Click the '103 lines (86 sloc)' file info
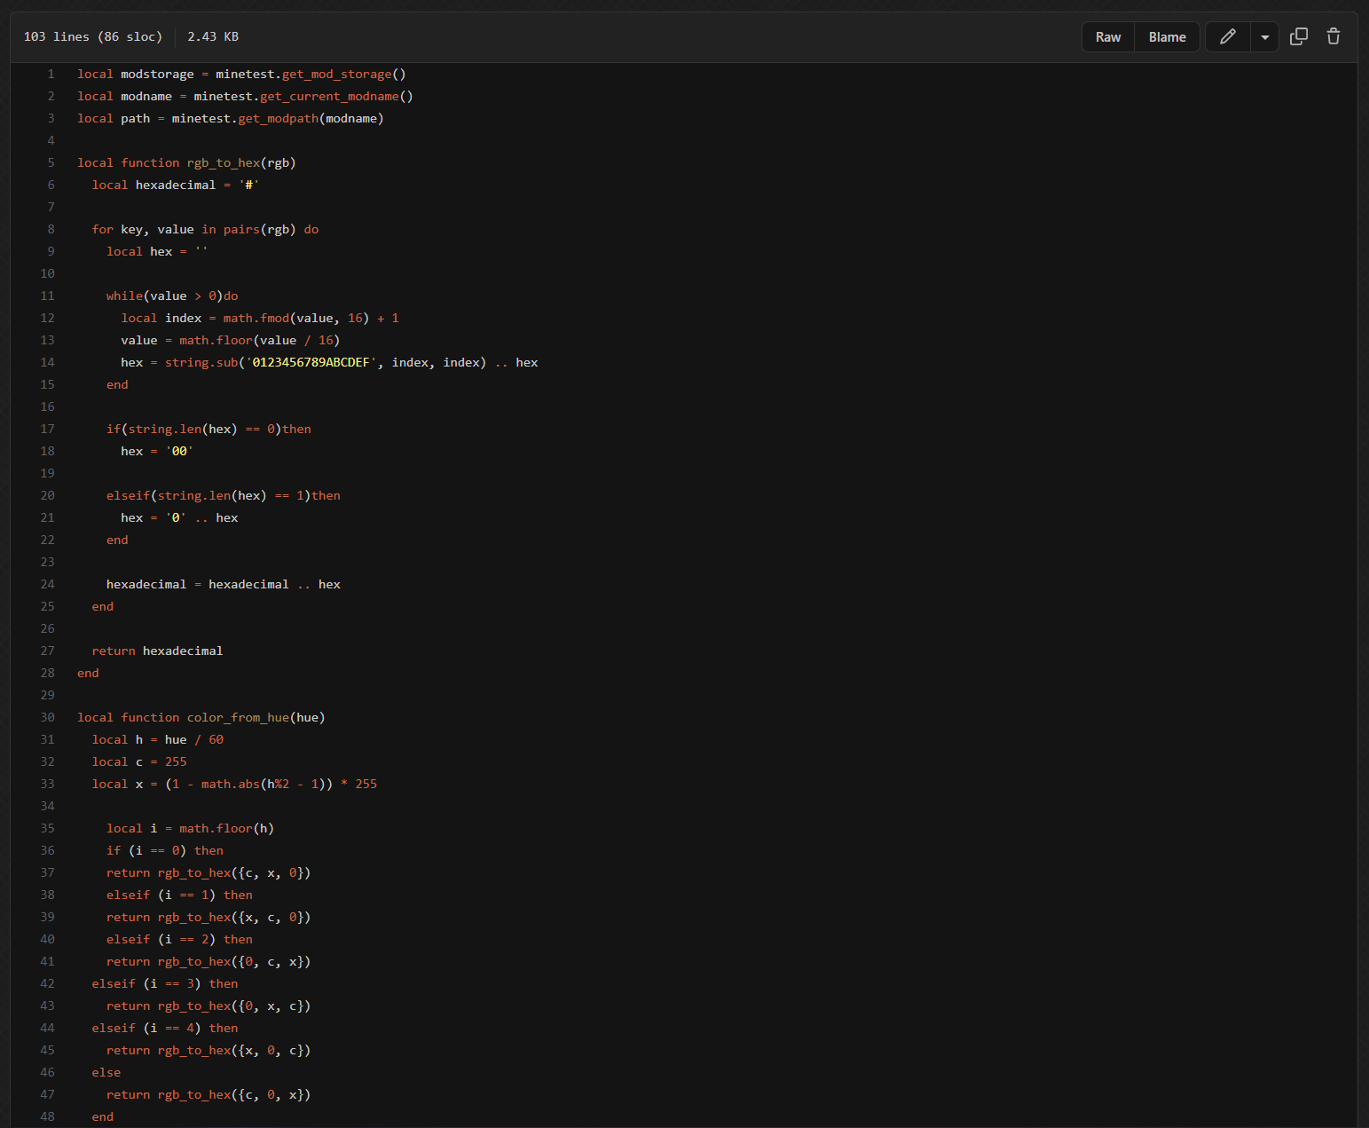 (93, 37)
